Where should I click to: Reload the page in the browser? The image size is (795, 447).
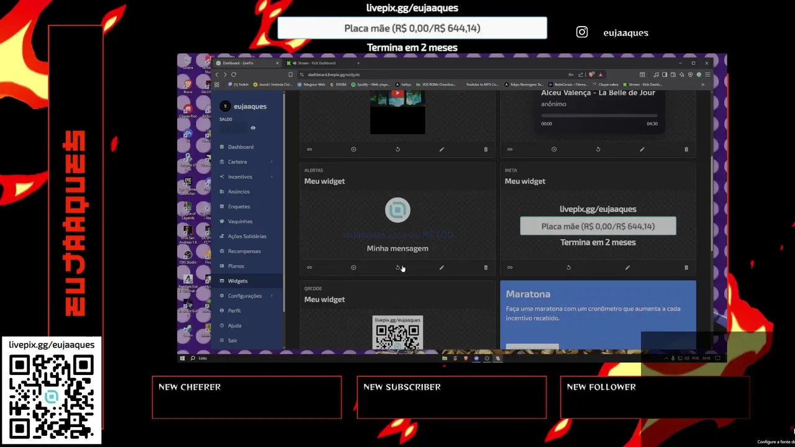pyautogui.click(x=234, y=74)
